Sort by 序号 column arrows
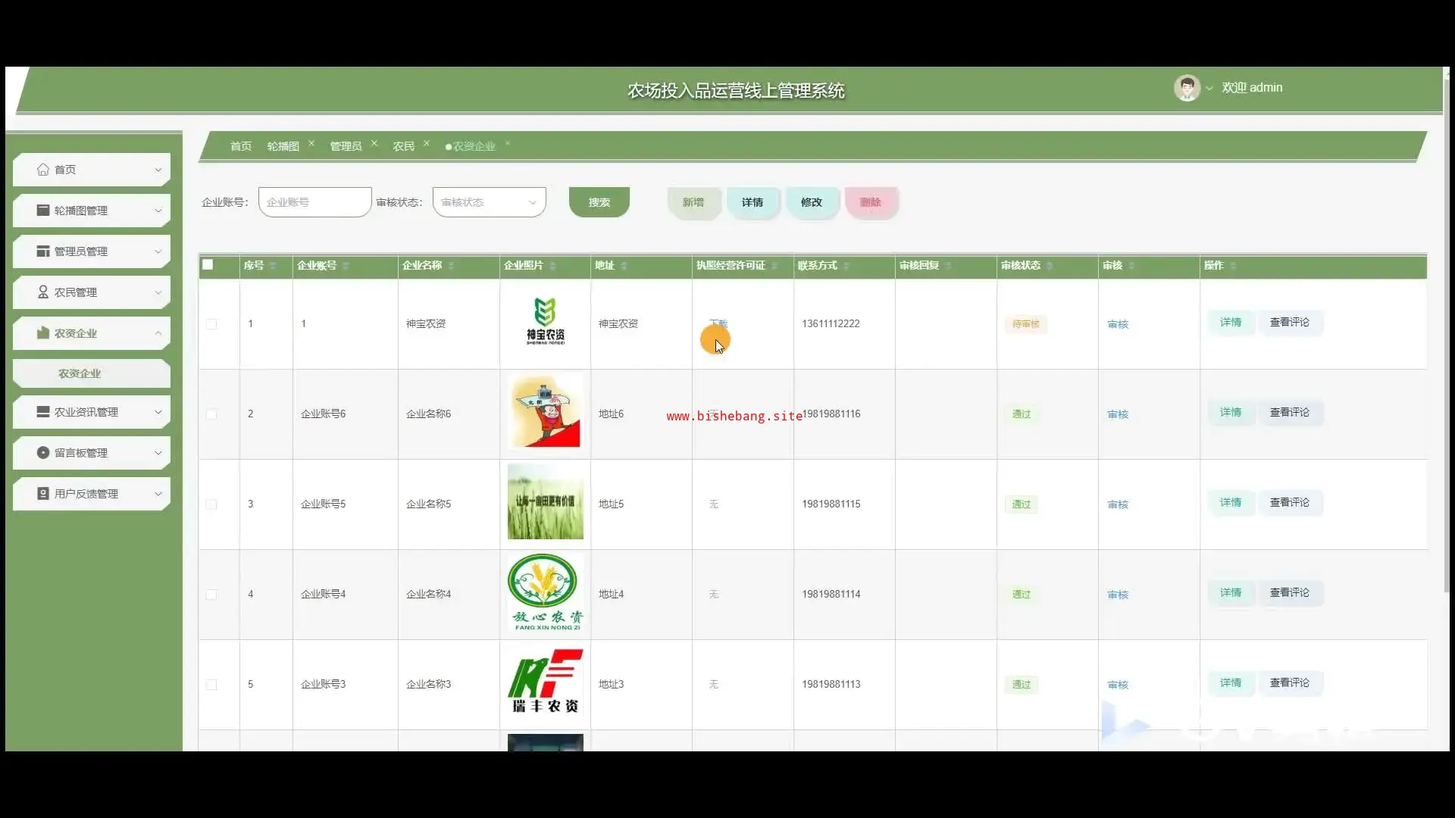The height and width of the screenshot is (818, 1455). [273, 266]
